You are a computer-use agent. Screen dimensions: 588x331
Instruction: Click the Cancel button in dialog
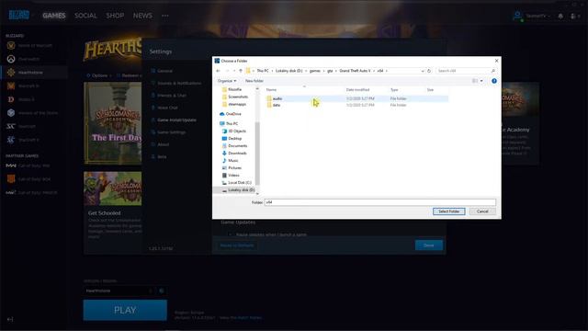click(482, 211)
